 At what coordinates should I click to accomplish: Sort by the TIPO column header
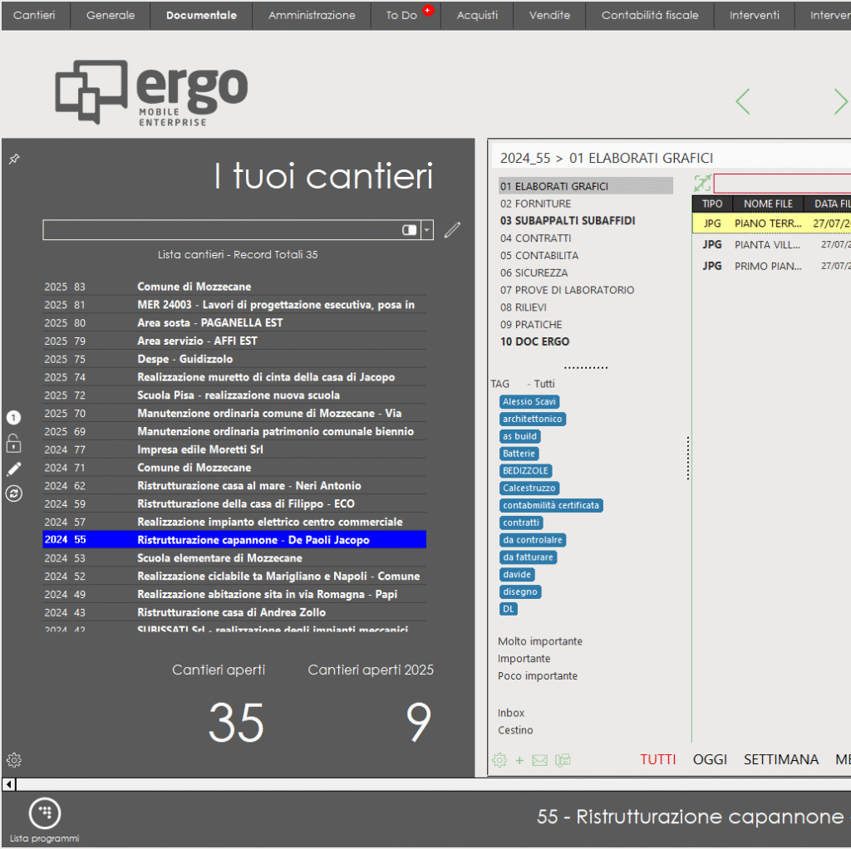click(712, 204)
